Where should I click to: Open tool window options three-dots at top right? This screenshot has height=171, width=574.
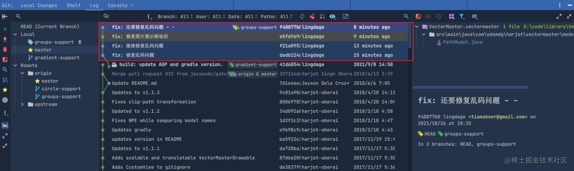click(560, 5)
